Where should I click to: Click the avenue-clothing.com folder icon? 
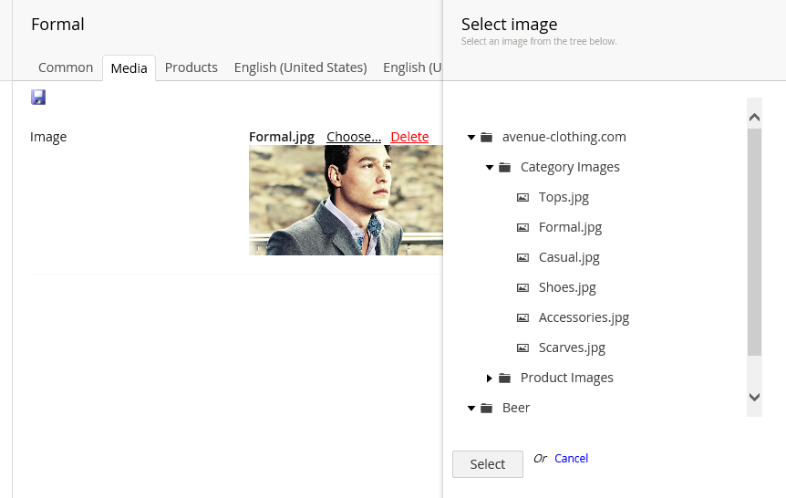tap(486, 137)
